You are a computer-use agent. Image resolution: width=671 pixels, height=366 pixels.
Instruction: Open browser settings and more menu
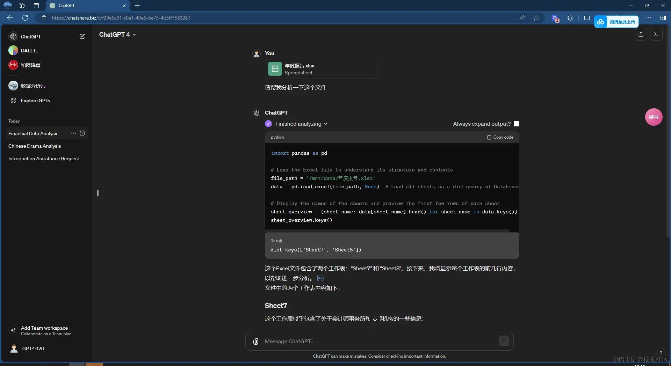pos(649,18)
